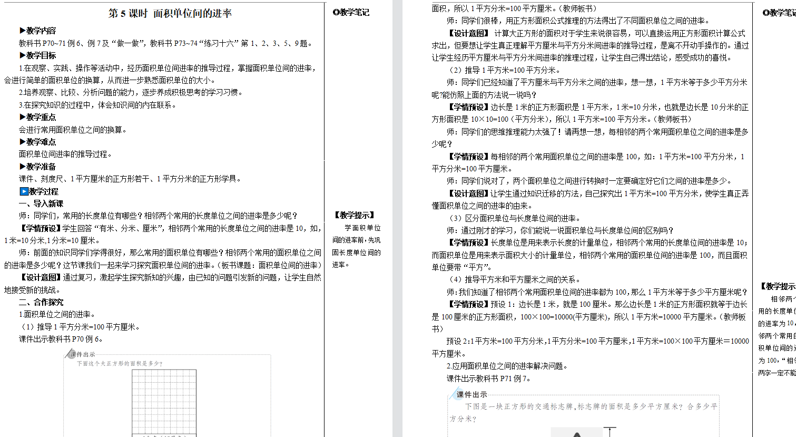Click the '▶教学内容' section heading

37,31
